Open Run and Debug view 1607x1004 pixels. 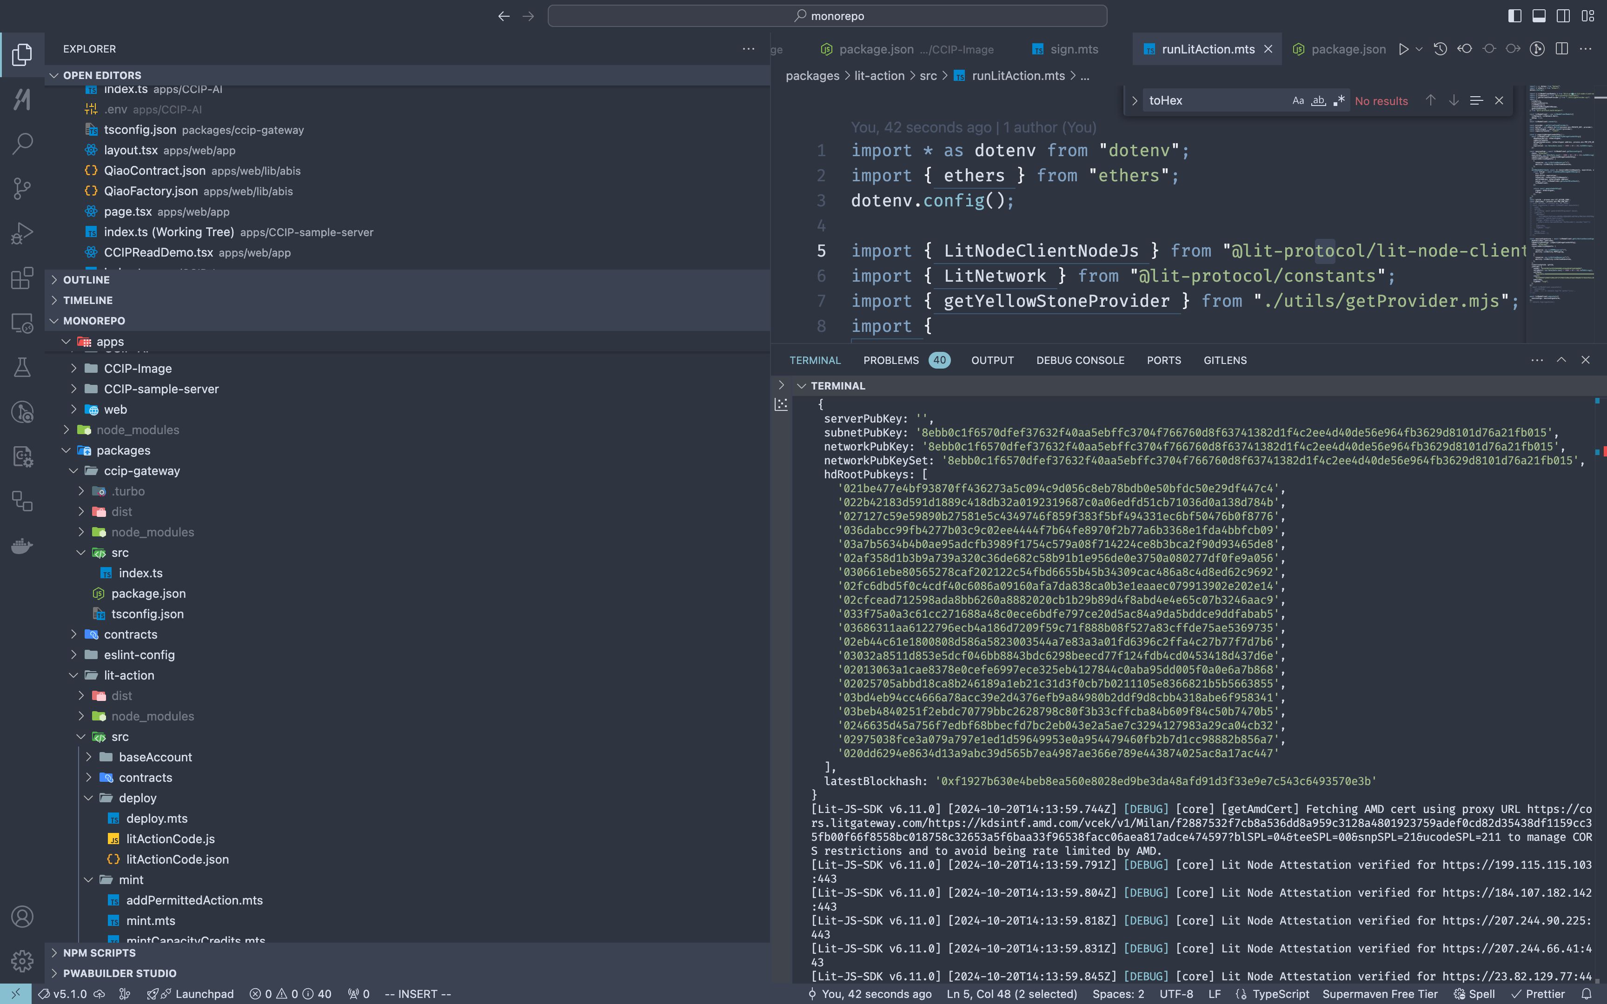tap(22, 233)
